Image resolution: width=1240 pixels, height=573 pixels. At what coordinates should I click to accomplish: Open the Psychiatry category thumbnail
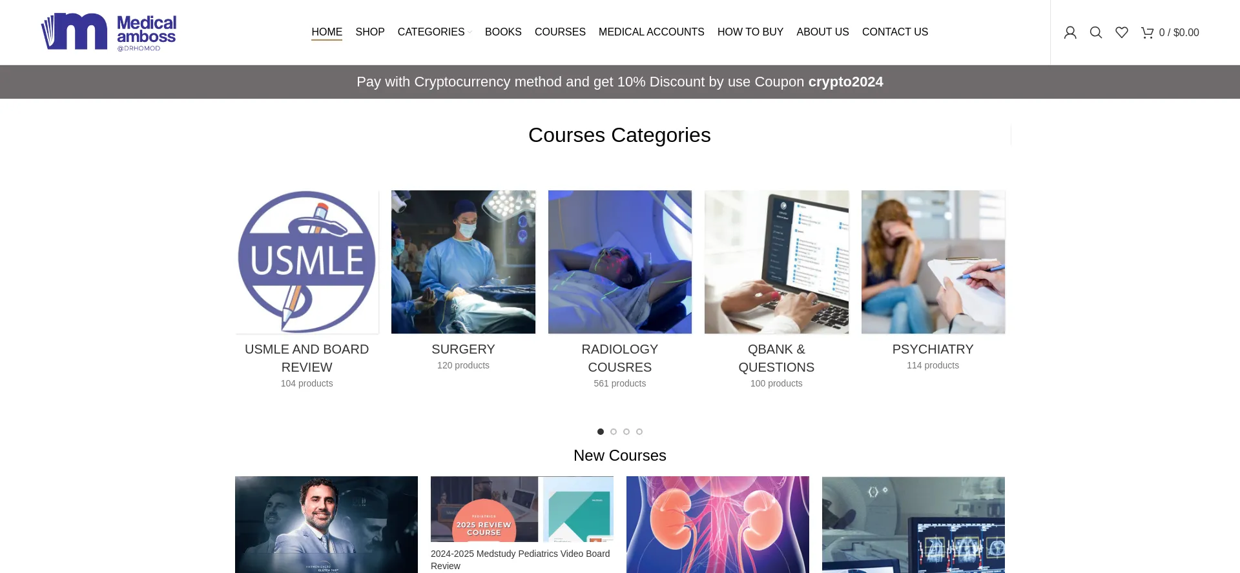click(933, 262)
